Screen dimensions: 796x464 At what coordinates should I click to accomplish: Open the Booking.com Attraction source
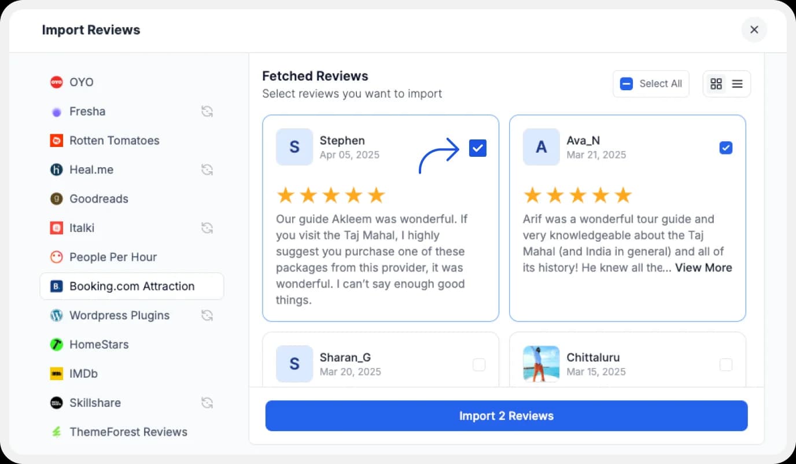coord(131,286)
